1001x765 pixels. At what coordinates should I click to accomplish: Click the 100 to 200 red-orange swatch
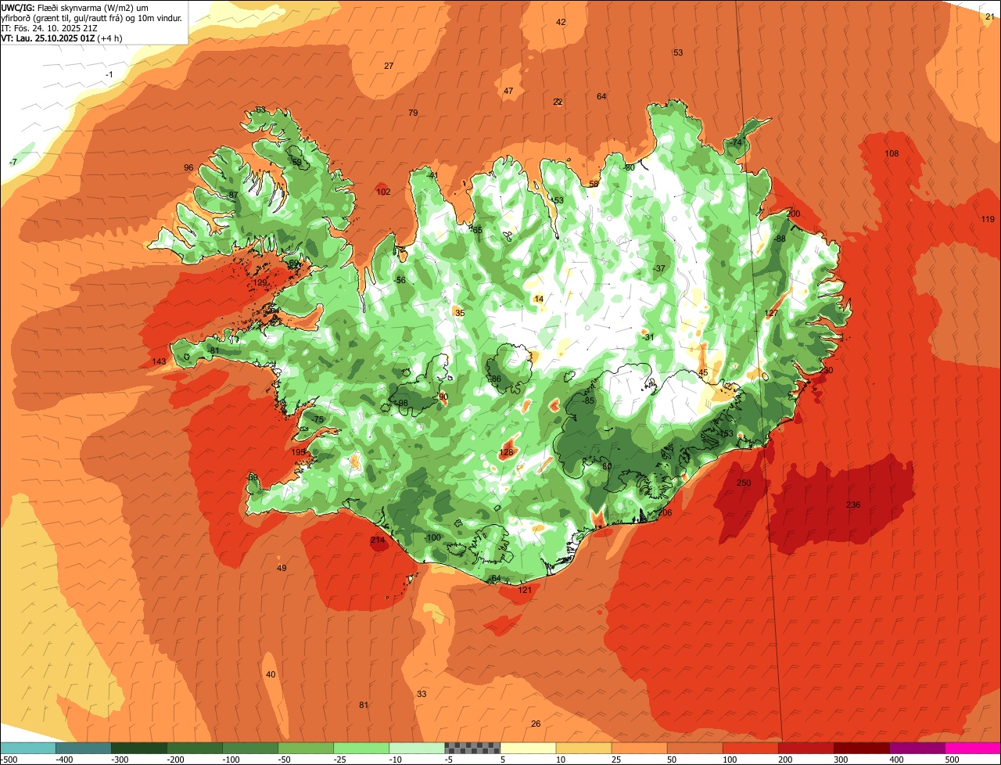coord(750,748)
